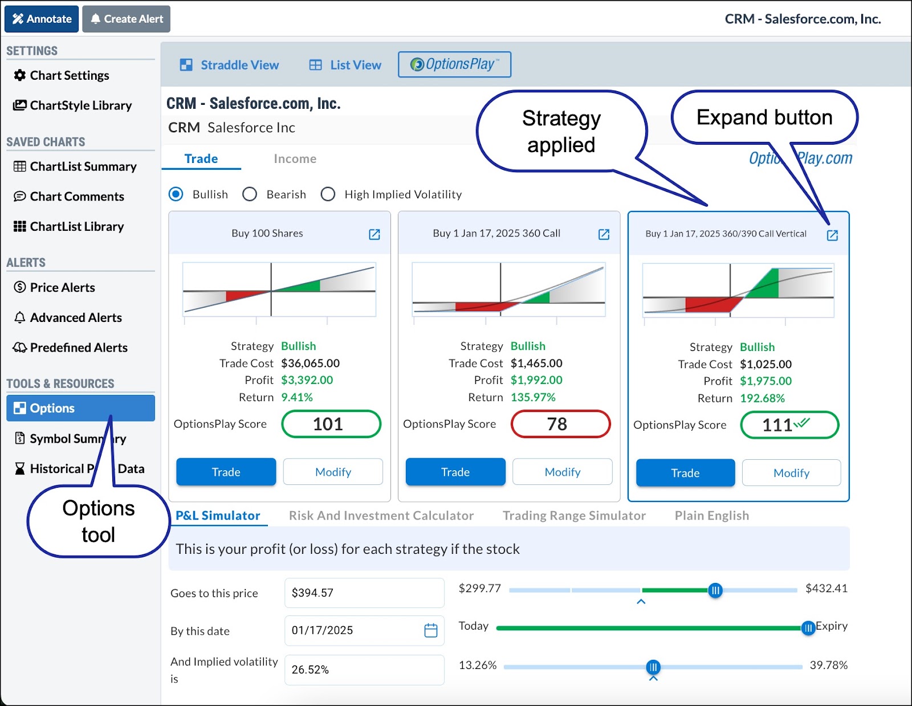Viewport: 912px width, 706px height.
Task: Click the Today-to-Expiry date slider handle
Action: (x=808, y=628)
